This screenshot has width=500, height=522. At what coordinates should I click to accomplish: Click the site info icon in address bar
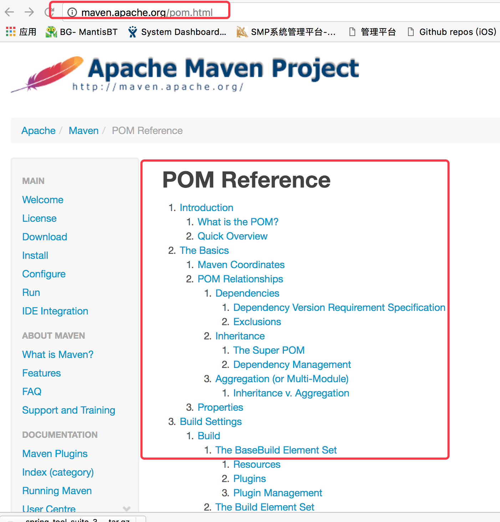(72, 12)
